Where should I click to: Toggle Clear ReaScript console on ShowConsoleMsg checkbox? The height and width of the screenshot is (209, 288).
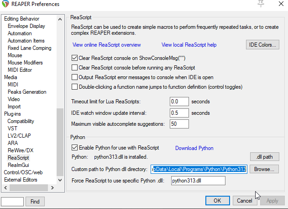point(75,58)
